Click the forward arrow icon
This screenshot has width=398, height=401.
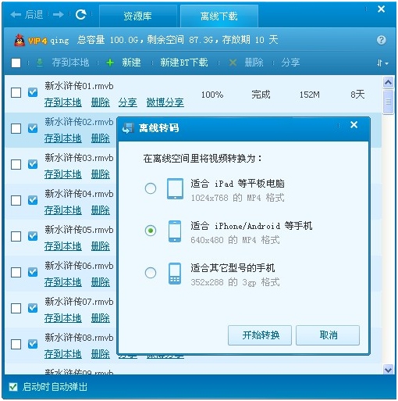pyautogui.click(x=59, y=15)
